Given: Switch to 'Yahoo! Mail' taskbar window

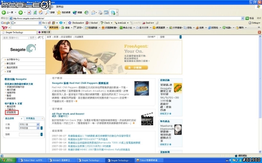Looking at the screenshot, I should pyautogui.click(x=33, y=160).
